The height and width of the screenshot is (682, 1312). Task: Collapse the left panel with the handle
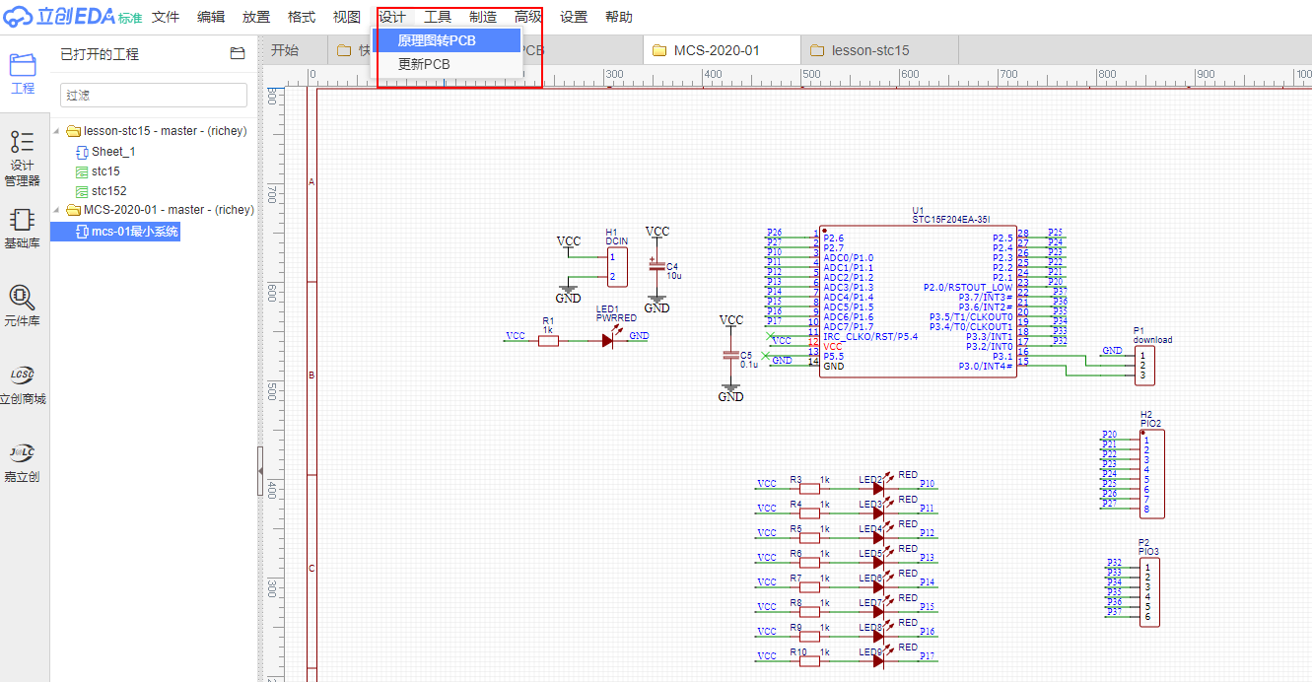[x=260, y=471]
